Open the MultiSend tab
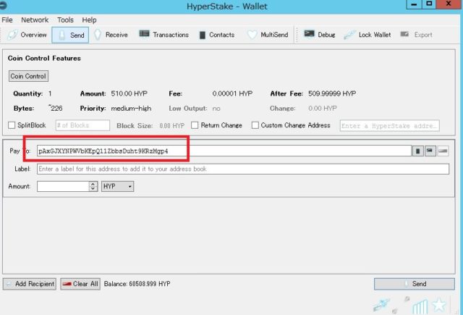463x315 pixels. pyautogui.click(x=268, y=35)
